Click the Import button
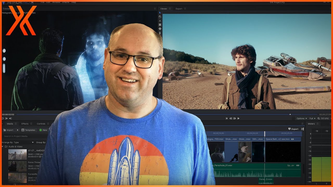 tap(8, 130)
